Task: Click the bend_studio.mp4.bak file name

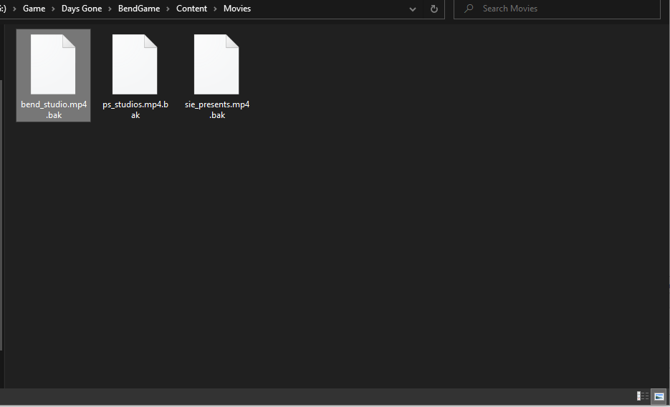Action: 54,109
